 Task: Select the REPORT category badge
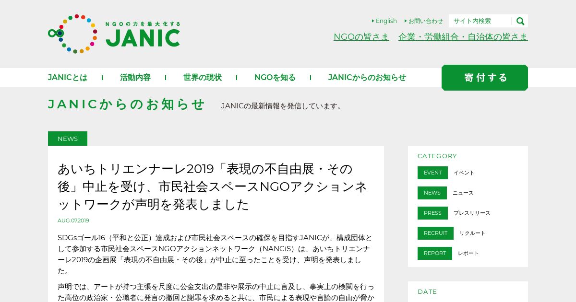[435, 253]
